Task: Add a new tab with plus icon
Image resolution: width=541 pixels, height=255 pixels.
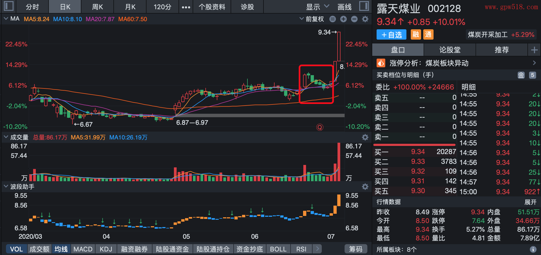Action: [x=534, y=50]
